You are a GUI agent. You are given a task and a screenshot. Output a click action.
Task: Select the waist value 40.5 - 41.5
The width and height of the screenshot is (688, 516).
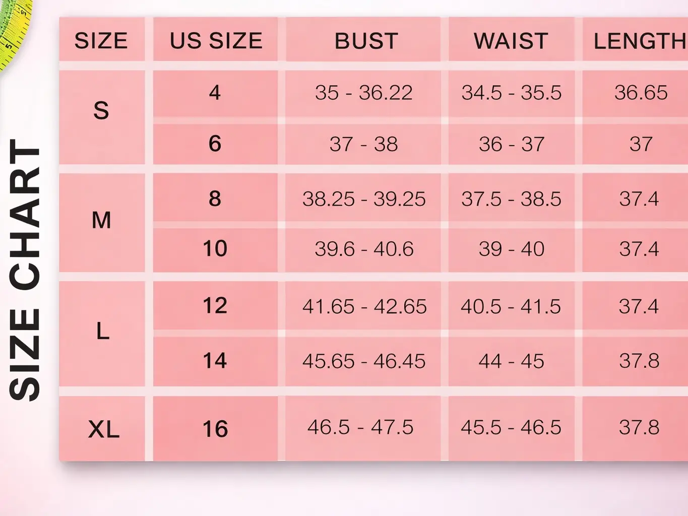click(x=511, y=306)
